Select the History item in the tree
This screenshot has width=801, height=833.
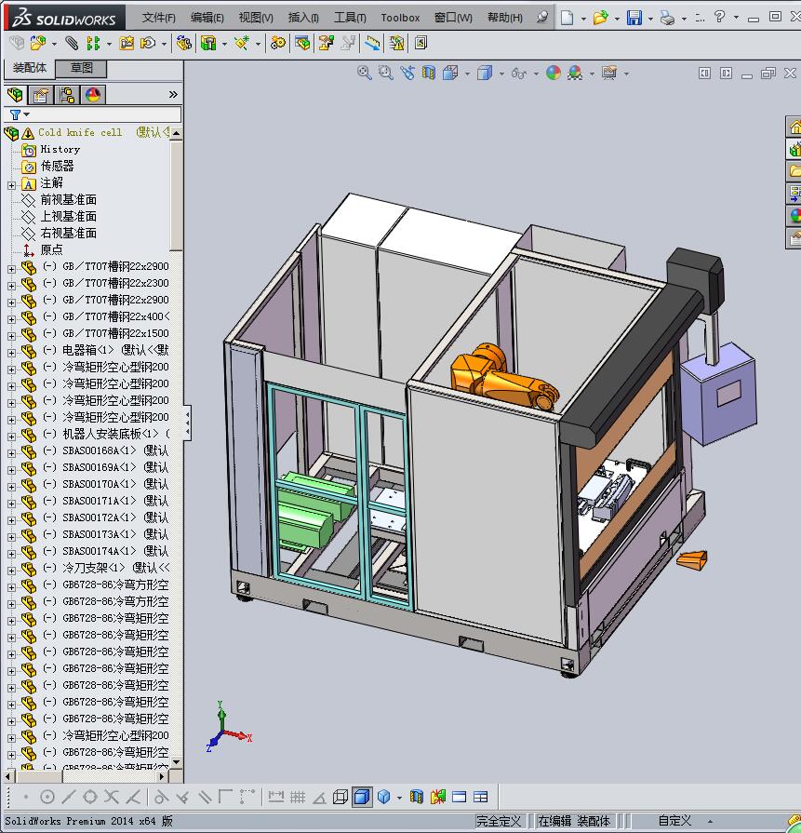pyautogui.click(x=60, y=149)
